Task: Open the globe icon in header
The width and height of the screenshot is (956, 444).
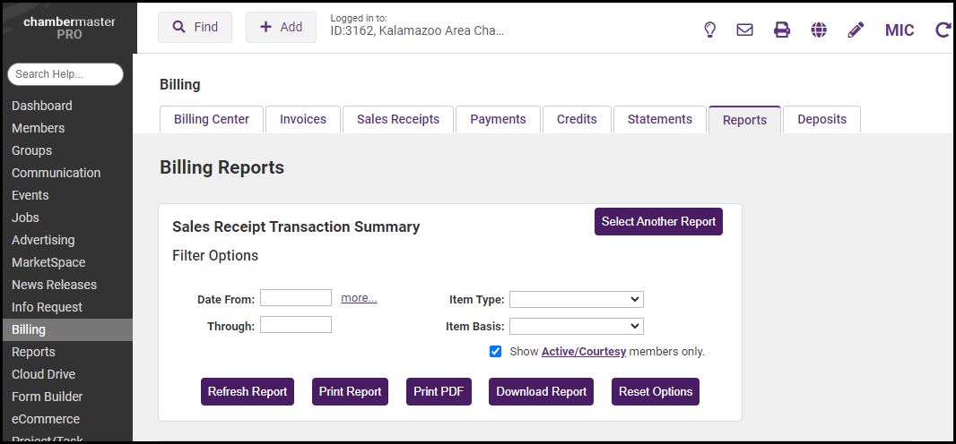Action: click(819, 30)
